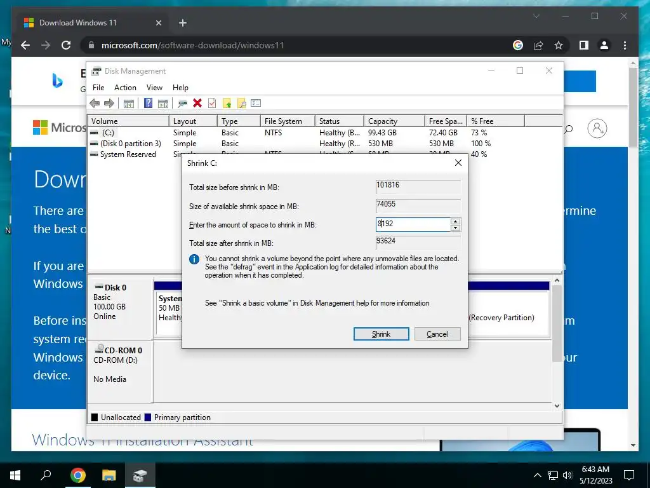Close the Download Windows 11 tab
Viewport: 650px width, 488px height.
point(158,23)
